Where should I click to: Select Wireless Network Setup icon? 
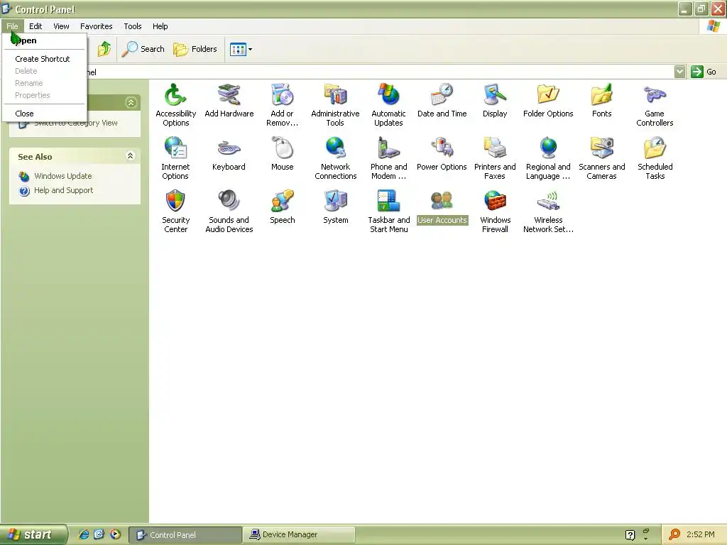coord(548,201)
